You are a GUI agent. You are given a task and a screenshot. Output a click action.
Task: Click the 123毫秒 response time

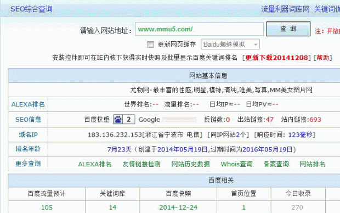[301, 135]
